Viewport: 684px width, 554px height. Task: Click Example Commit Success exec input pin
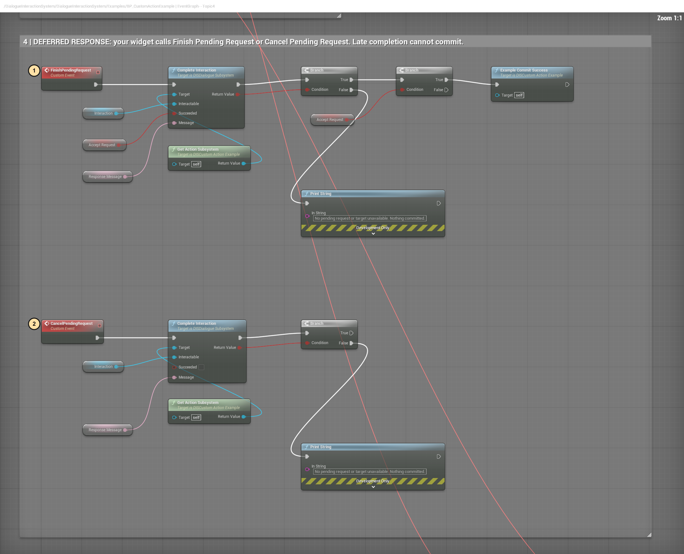coord(497,85)
